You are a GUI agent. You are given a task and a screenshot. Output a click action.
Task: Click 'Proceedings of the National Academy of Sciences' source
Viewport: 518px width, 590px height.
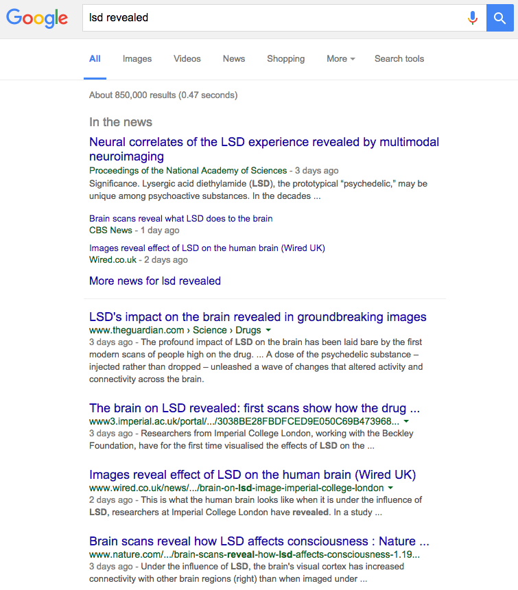(188, 170)
